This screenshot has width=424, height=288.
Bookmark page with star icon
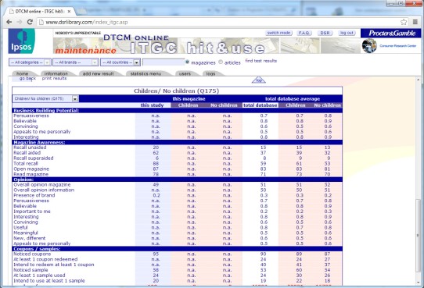[404, 22]
